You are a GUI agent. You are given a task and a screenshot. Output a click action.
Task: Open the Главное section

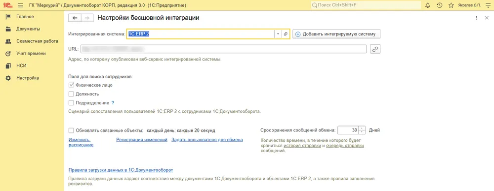25,17
